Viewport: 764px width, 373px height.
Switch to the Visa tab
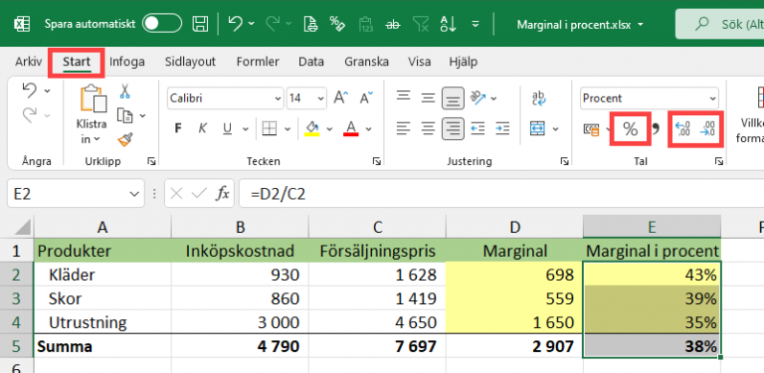point(419,62)
